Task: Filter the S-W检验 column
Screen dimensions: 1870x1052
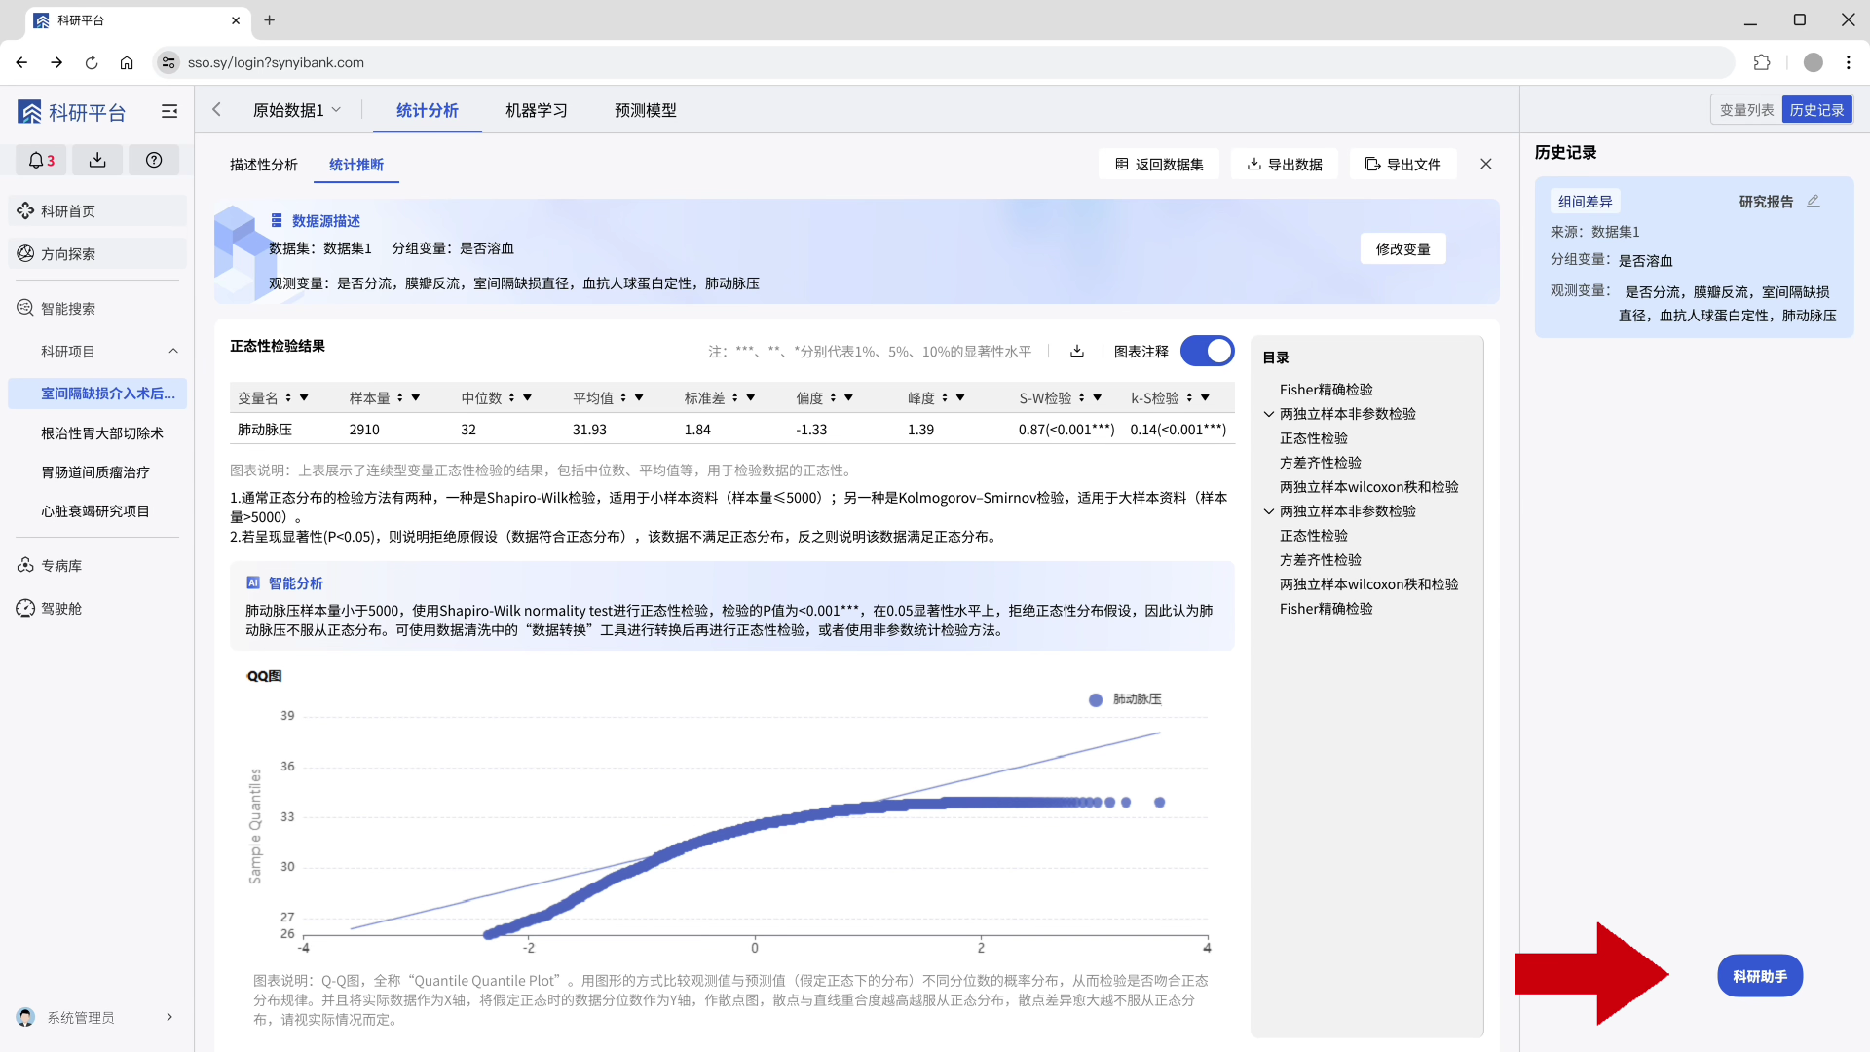Action: pos(1098,398)
